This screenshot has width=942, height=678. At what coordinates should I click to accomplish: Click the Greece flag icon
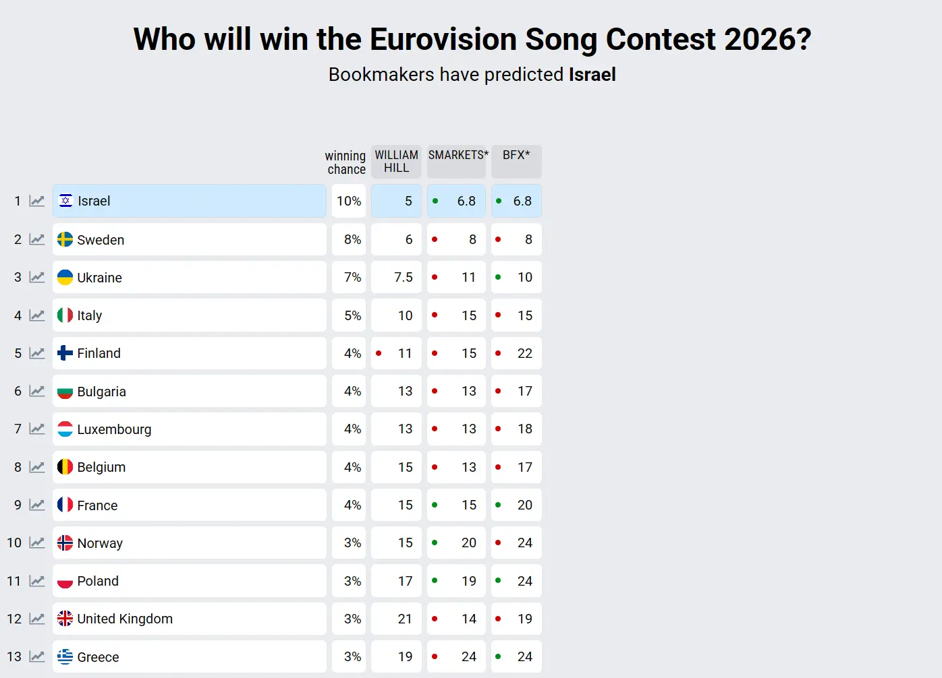point(65,656)
